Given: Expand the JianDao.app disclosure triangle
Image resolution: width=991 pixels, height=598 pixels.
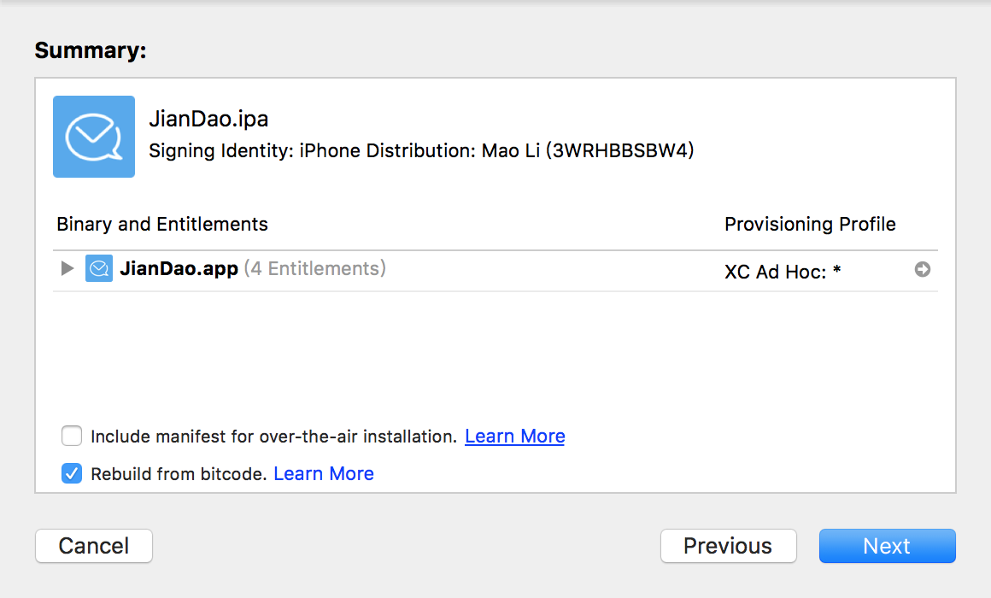Looking at the screenshot, I should 67,269.
